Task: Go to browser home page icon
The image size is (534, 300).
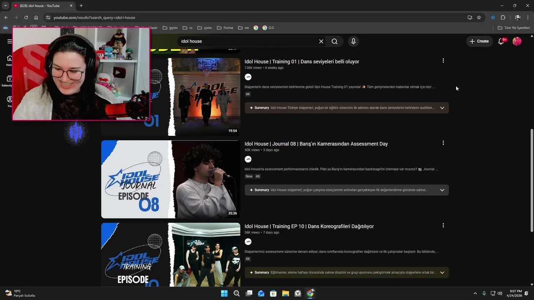Action: click(x=36, y=17)
